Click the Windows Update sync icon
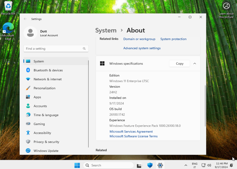This screenshot has width=237, height=169. [28, 151]
